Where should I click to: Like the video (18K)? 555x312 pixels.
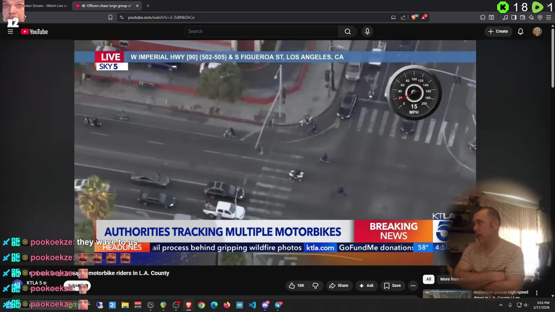[x=297, y=286]
